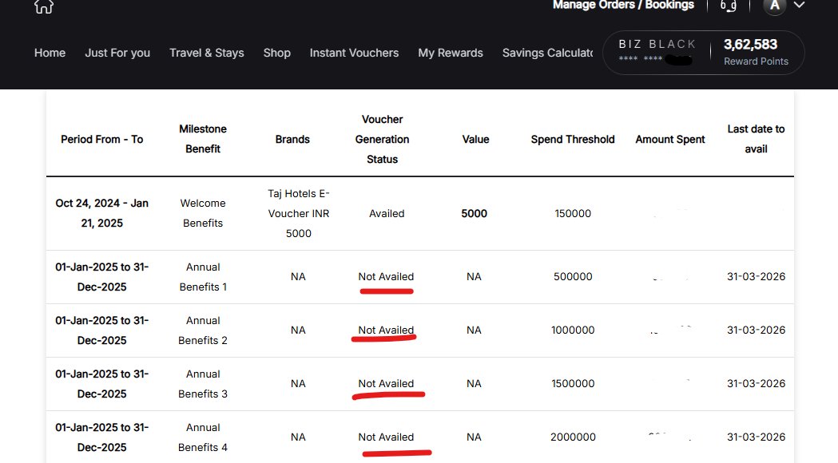838x463 pixels.
Task: Click the 1500000 spend threshold
Action: pos(573,383)
